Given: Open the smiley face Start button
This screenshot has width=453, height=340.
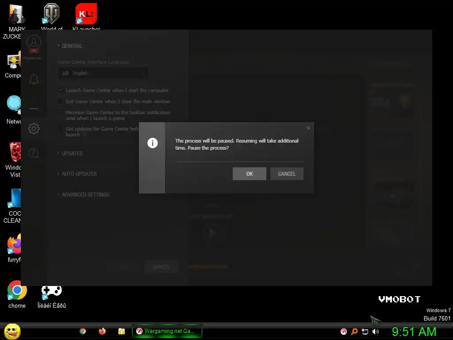Looking at the screenshot, I should tap(12, 332).
